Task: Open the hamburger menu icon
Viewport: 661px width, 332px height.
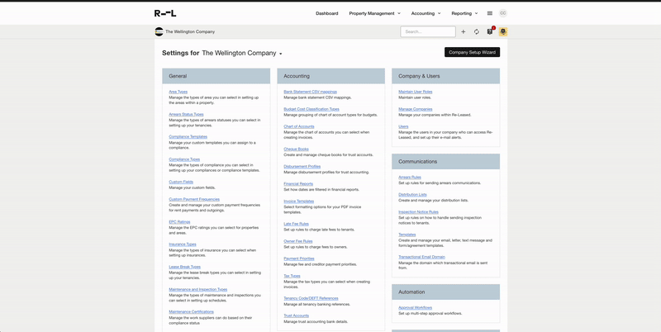Action: [490, 13]
